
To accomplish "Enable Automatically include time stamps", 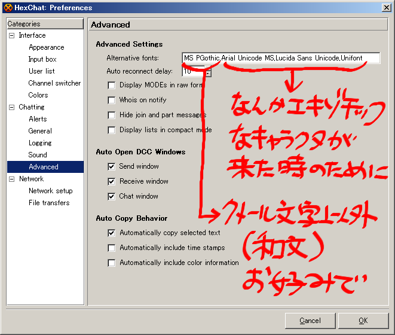I will tap(111, 248).
